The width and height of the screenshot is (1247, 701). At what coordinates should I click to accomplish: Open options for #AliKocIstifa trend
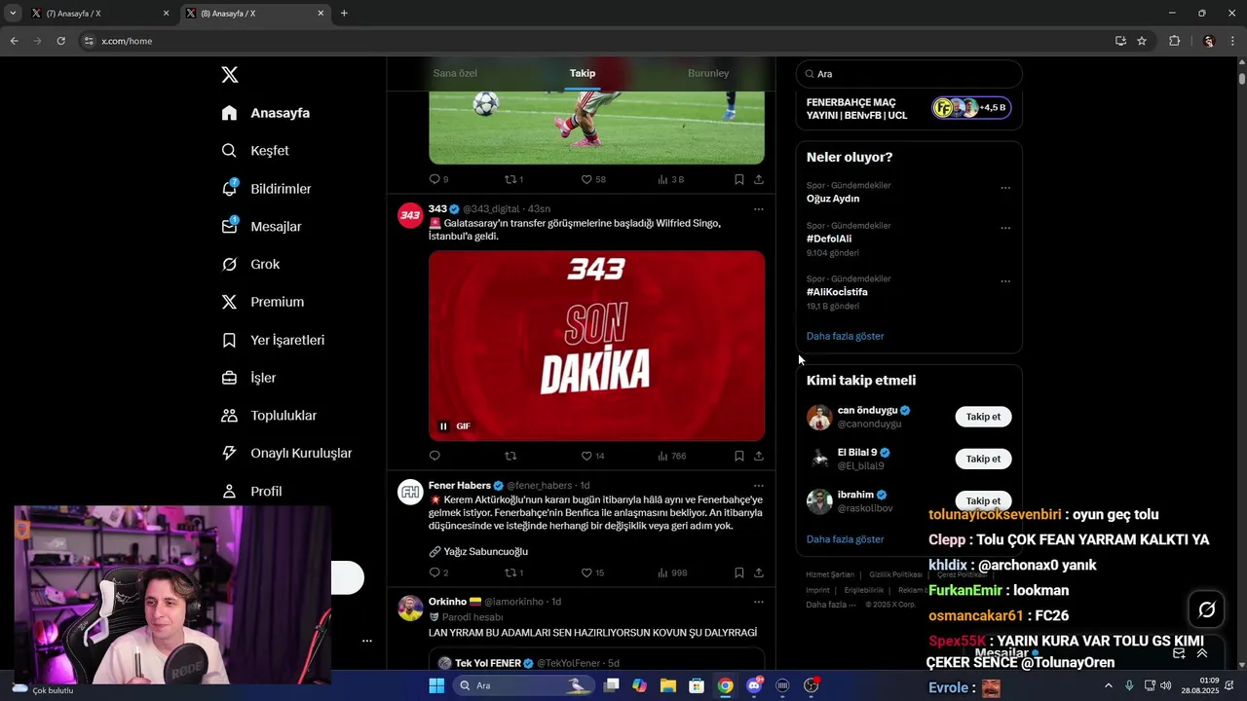1005,281
